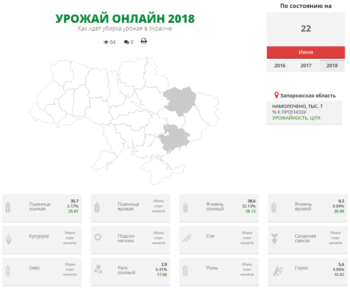This screenshot has width=350, height=289.
Task: Open the Пшеница яровая crop card
Action: (x=131, y=208)
